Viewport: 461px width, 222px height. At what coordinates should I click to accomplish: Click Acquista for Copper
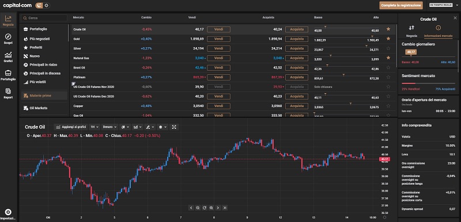[x=297, y=106]
